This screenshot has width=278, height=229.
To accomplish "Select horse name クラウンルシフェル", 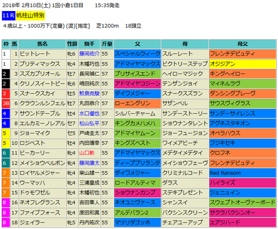I will point(42,104).
